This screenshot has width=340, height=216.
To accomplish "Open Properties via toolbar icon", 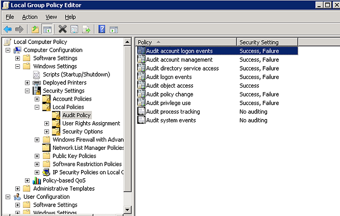I will (x=74, y=29).
